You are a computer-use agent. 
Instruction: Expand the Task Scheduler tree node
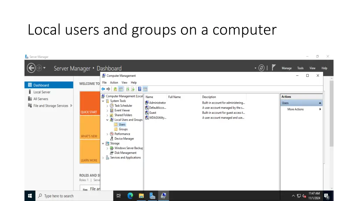pyautogui.click(x=107, y=106)
